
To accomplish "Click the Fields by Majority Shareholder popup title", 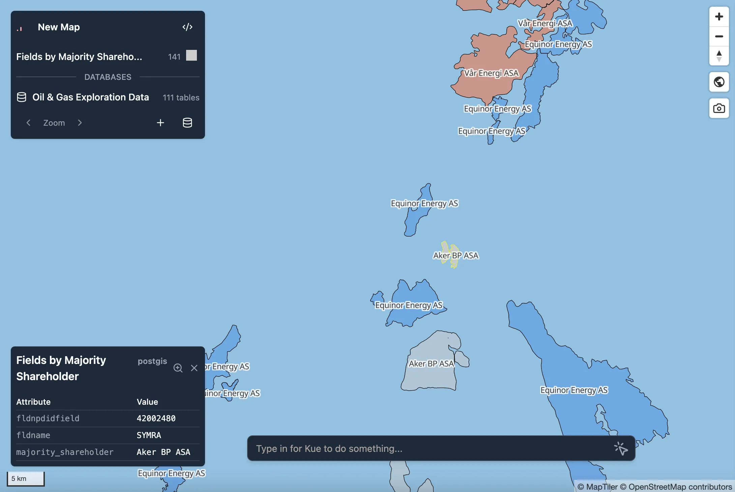I will pyautogui.click(x=61, y=368).
